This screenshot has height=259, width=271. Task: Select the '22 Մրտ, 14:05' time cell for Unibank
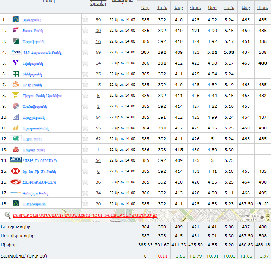122,20
